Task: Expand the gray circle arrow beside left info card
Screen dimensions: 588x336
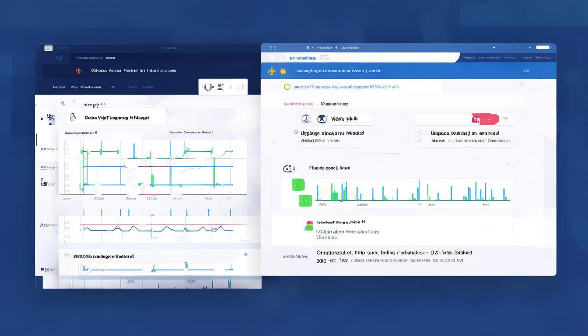Action: click(x=296, y=132)
